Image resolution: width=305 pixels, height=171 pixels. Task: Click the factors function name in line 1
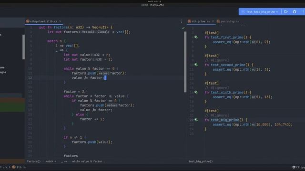(61, 28)
